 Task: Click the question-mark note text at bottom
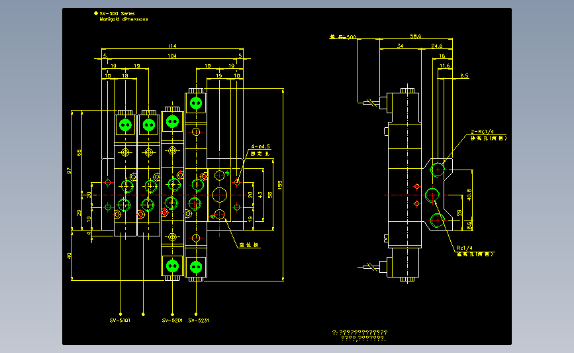(360, 335)
